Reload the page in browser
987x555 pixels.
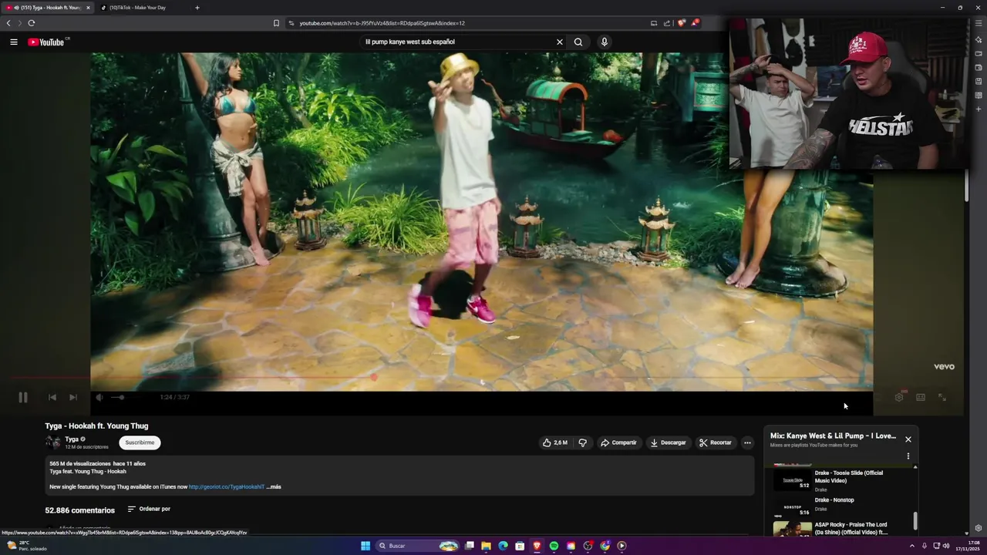(x=32, y=23)
